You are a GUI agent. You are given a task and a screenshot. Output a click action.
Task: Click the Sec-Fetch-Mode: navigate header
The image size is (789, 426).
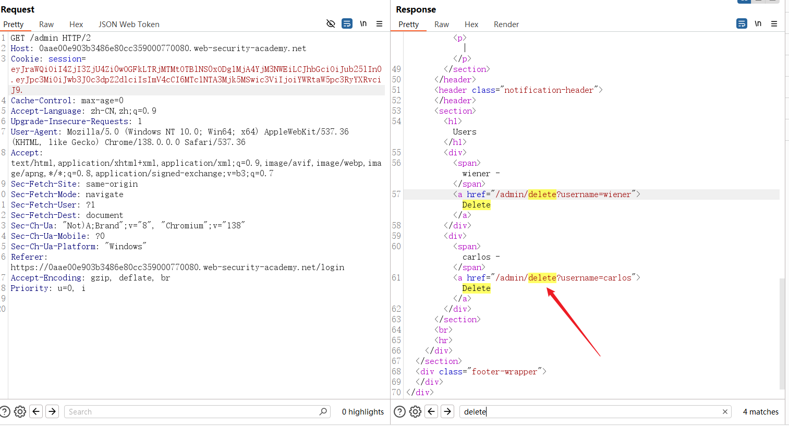coord(67,194)
